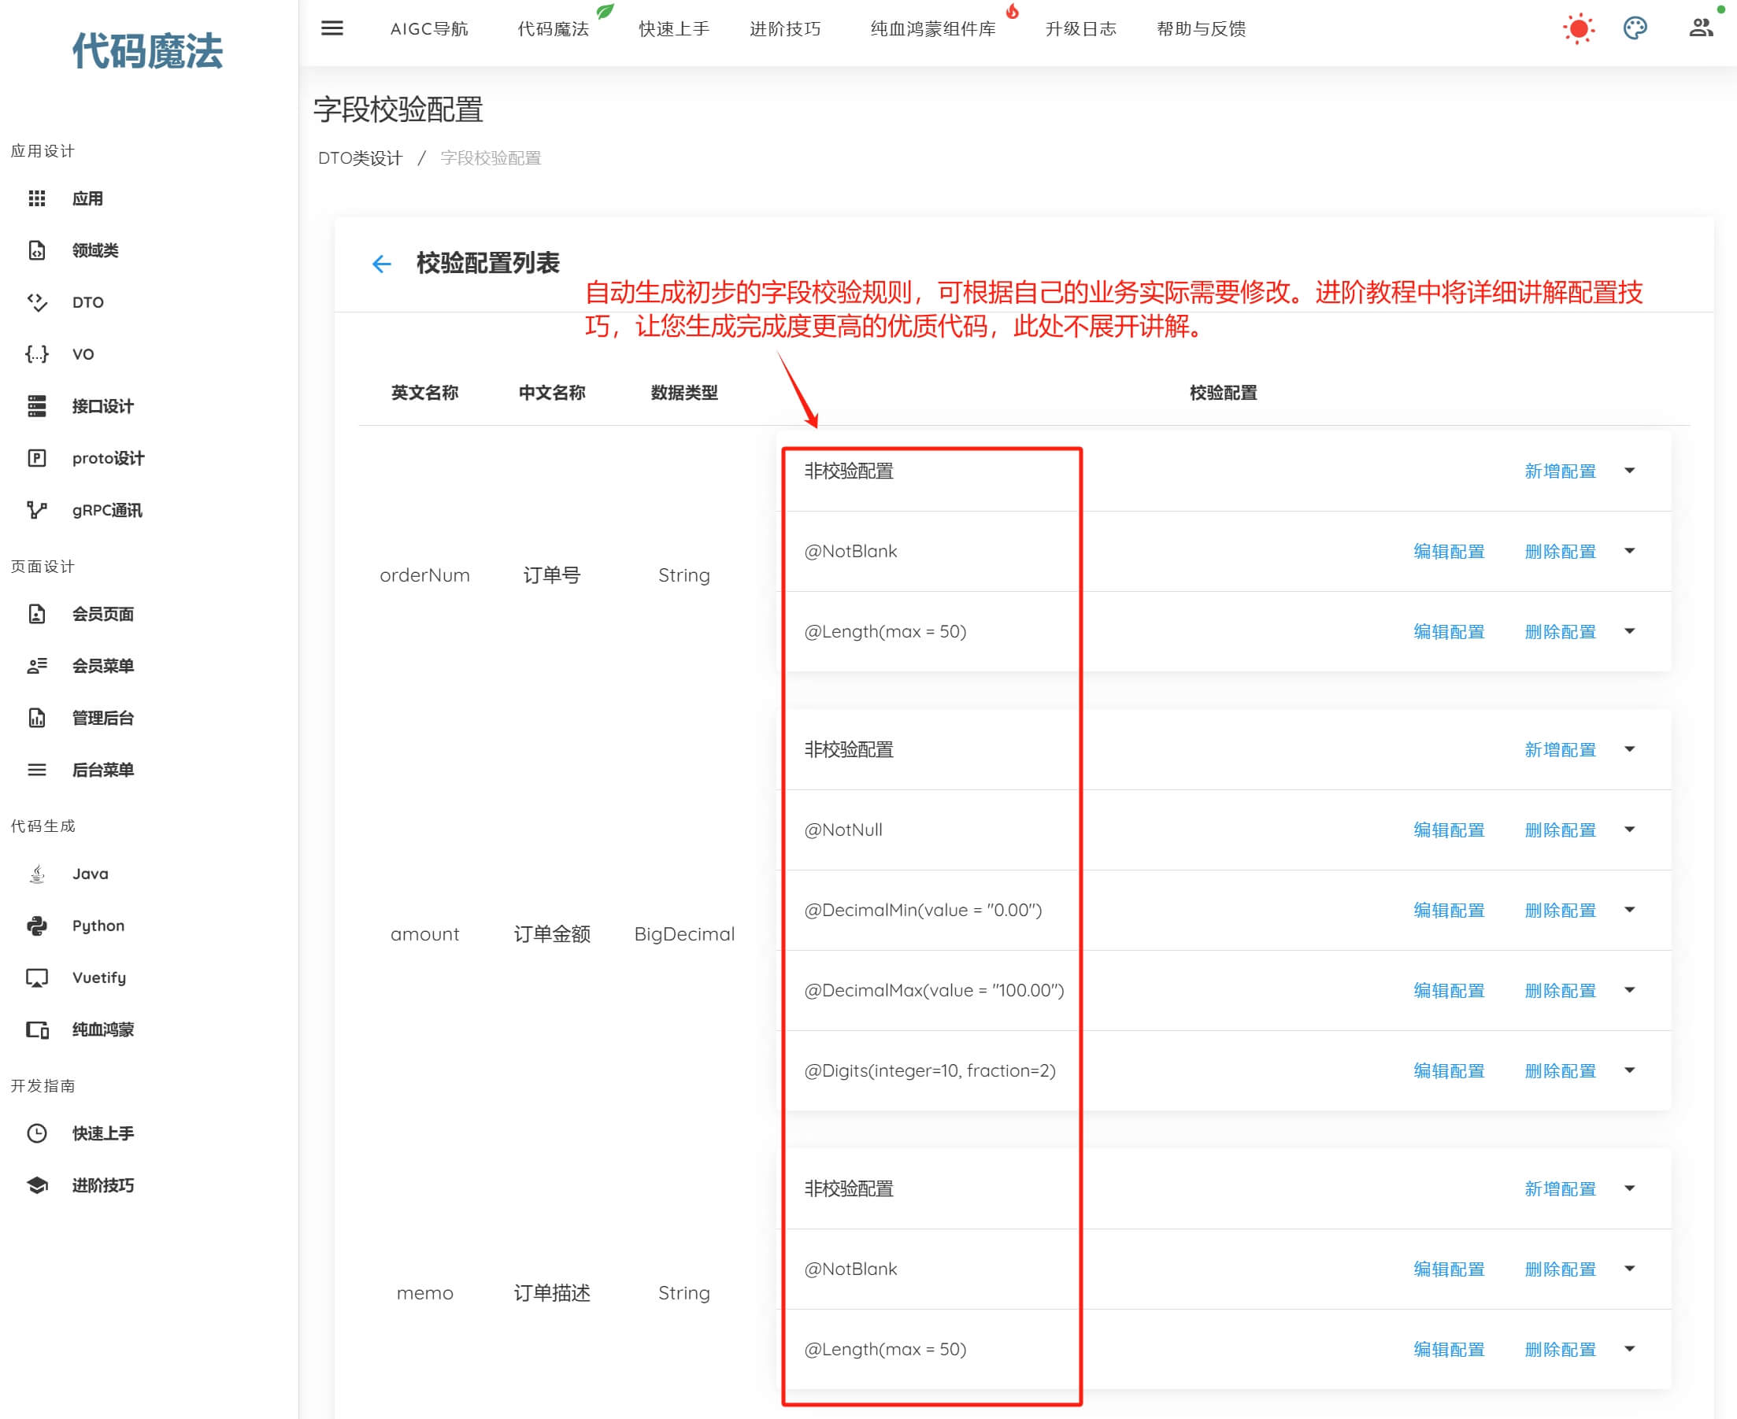Click the hamburger menu icon
The height and width of the screenshot is (1419, 1737).
(332, 28)
